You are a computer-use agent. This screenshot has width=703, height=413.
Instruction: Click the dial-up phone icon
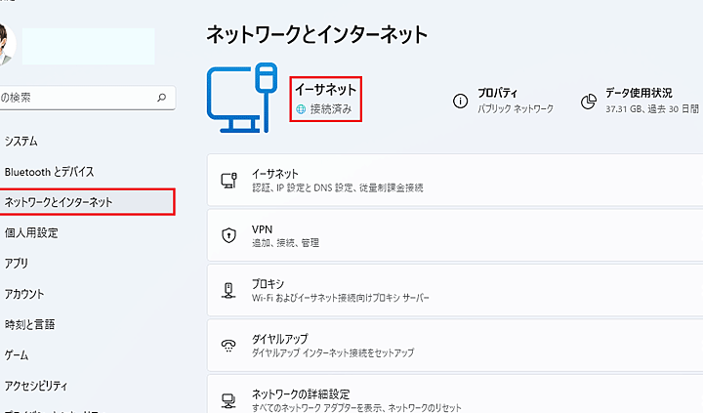(229, 345)
